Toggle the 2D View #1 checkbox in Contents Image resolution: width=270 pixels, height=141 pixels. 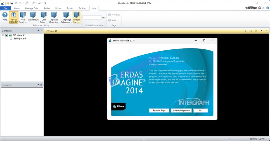[6, 35]
